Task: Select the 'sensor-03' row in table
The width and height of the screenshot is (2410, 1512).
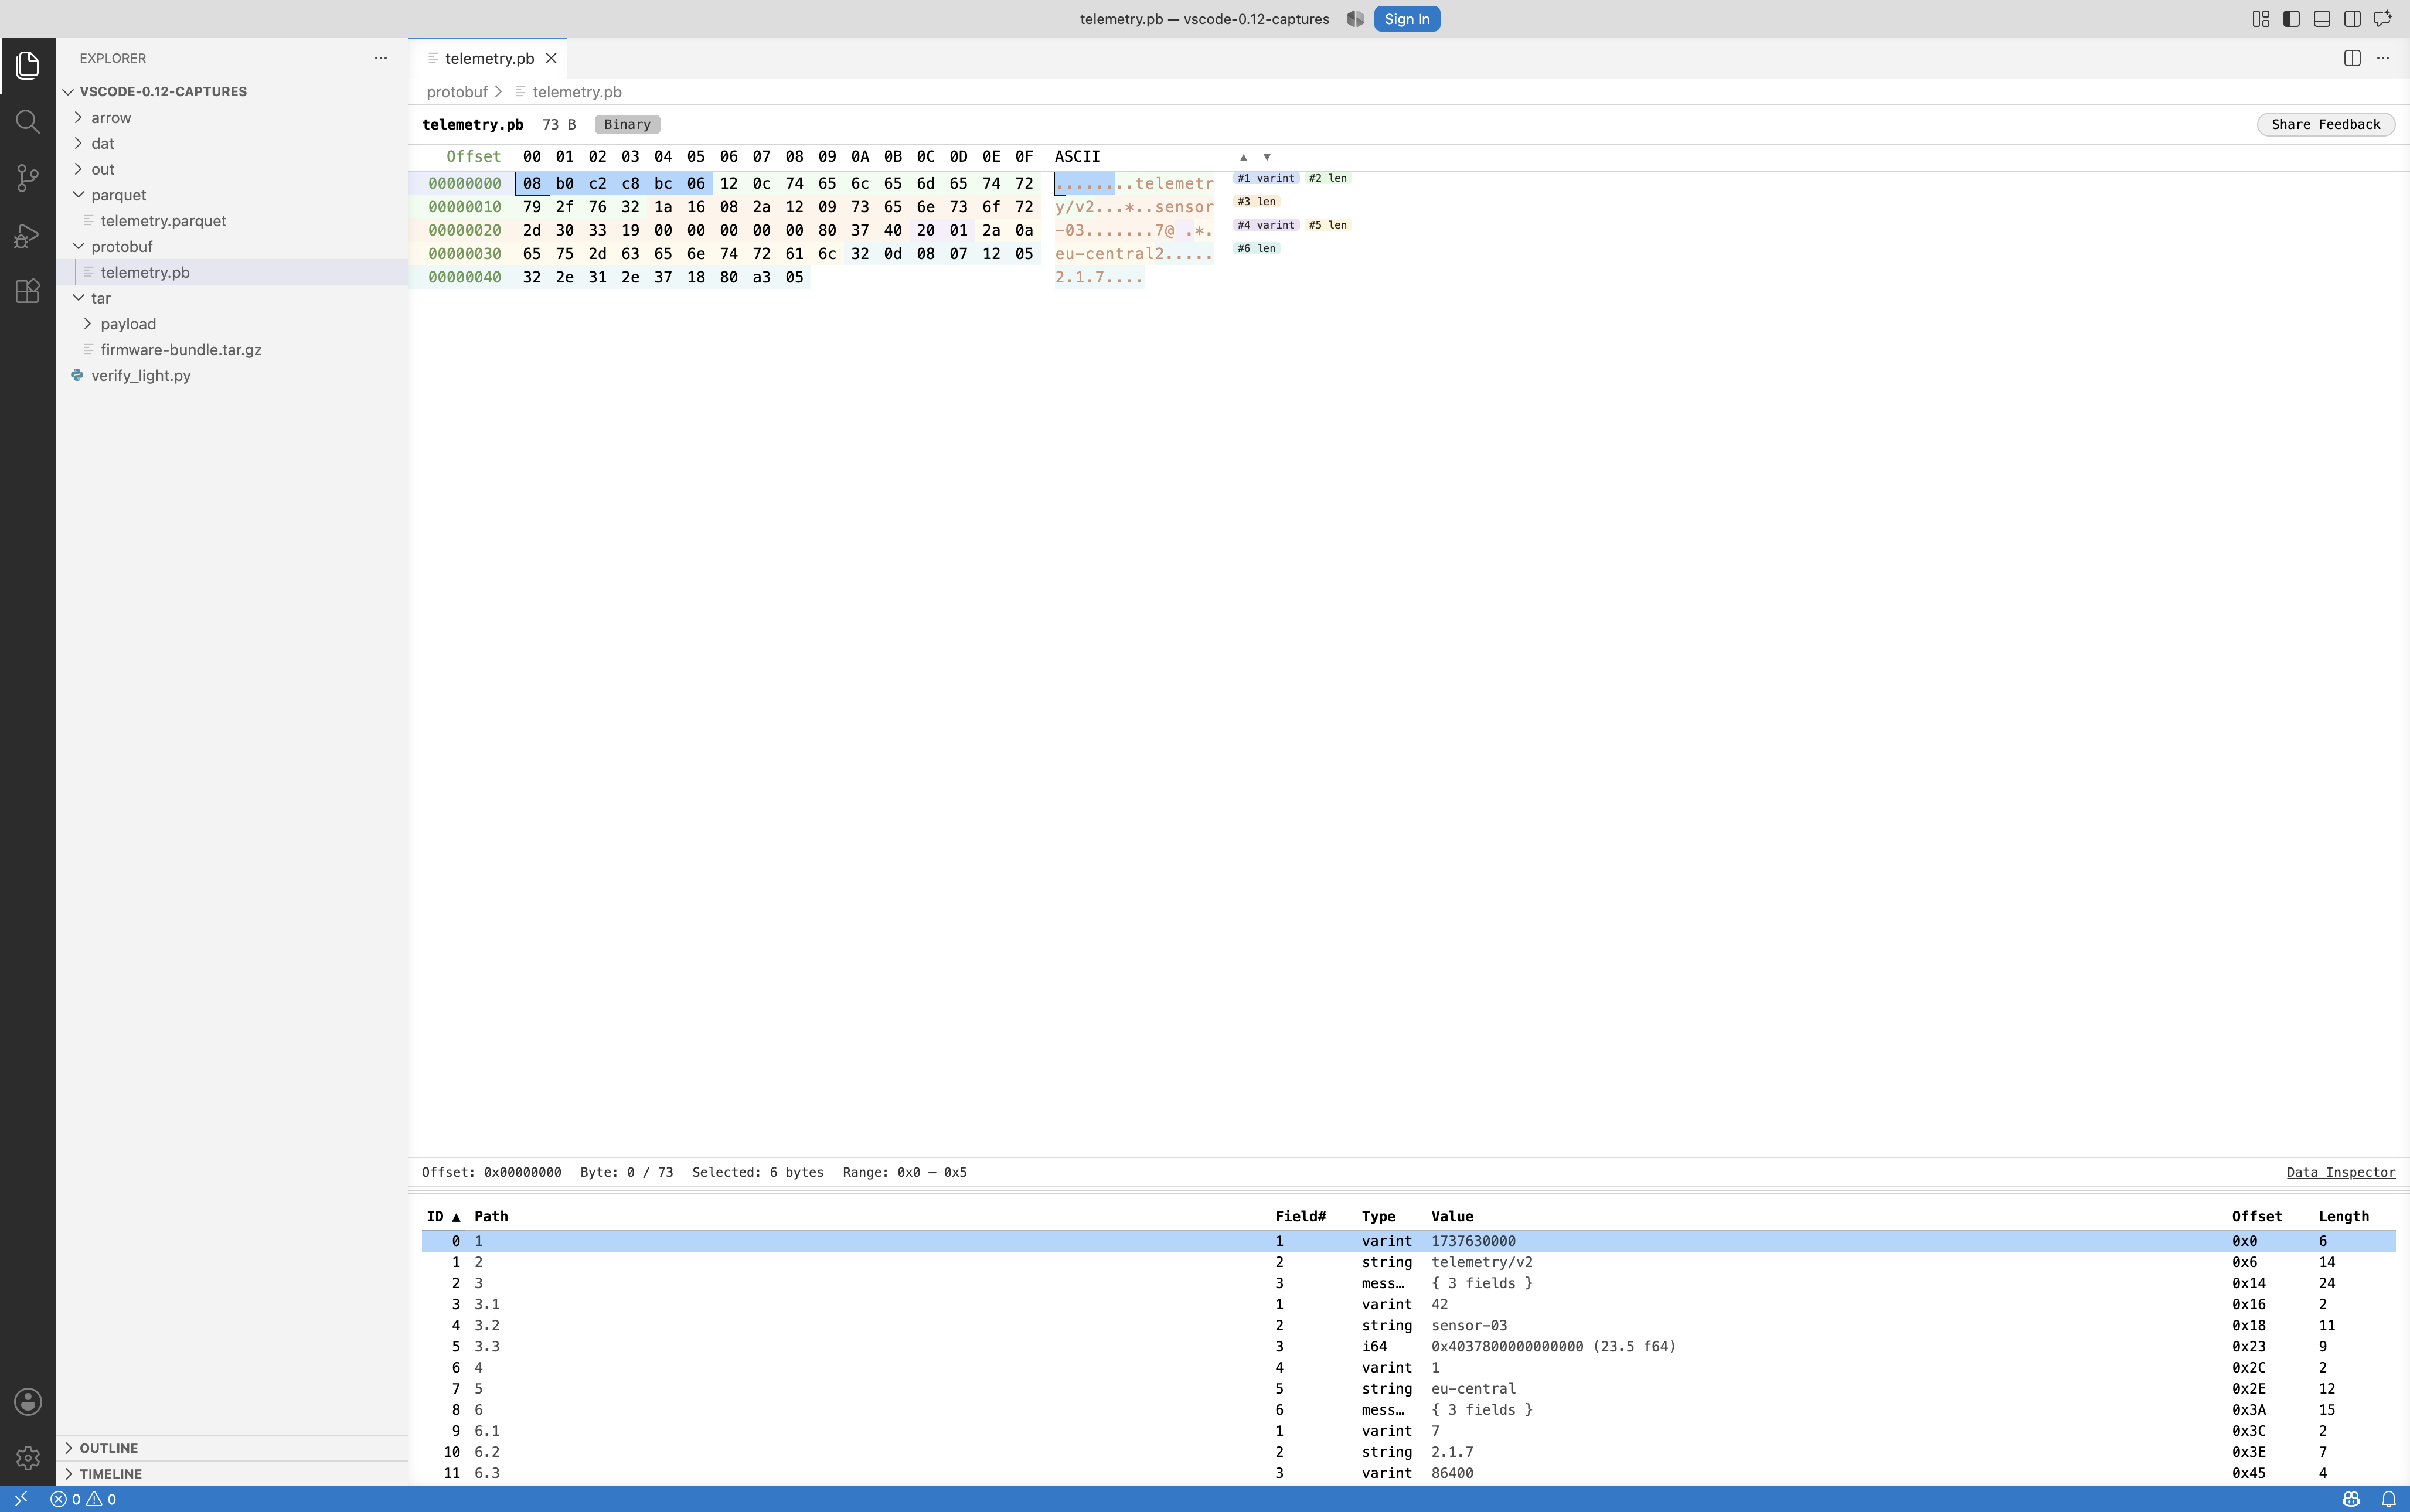Action: [x=1408, y=1325]
